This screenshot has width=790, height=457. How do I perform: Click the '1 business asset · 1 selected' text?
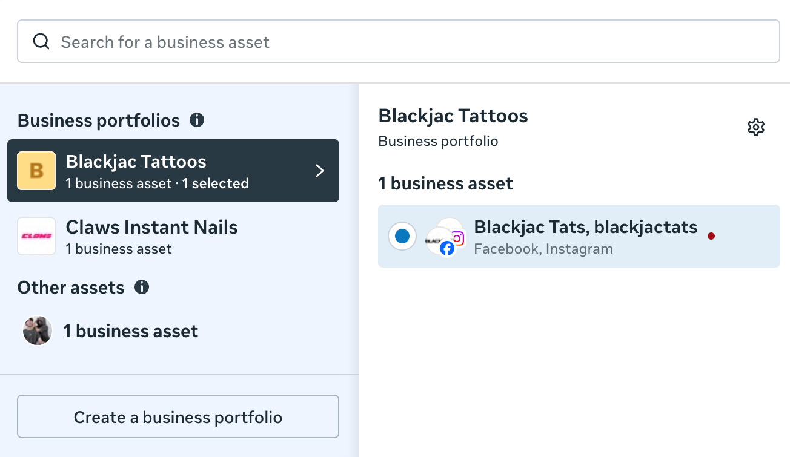[x=157, y=183]
